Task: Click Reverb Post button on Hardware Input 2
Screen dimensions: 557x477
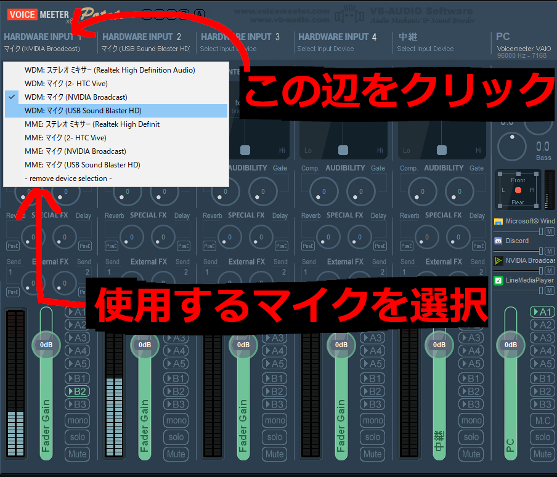Action: 111,246
